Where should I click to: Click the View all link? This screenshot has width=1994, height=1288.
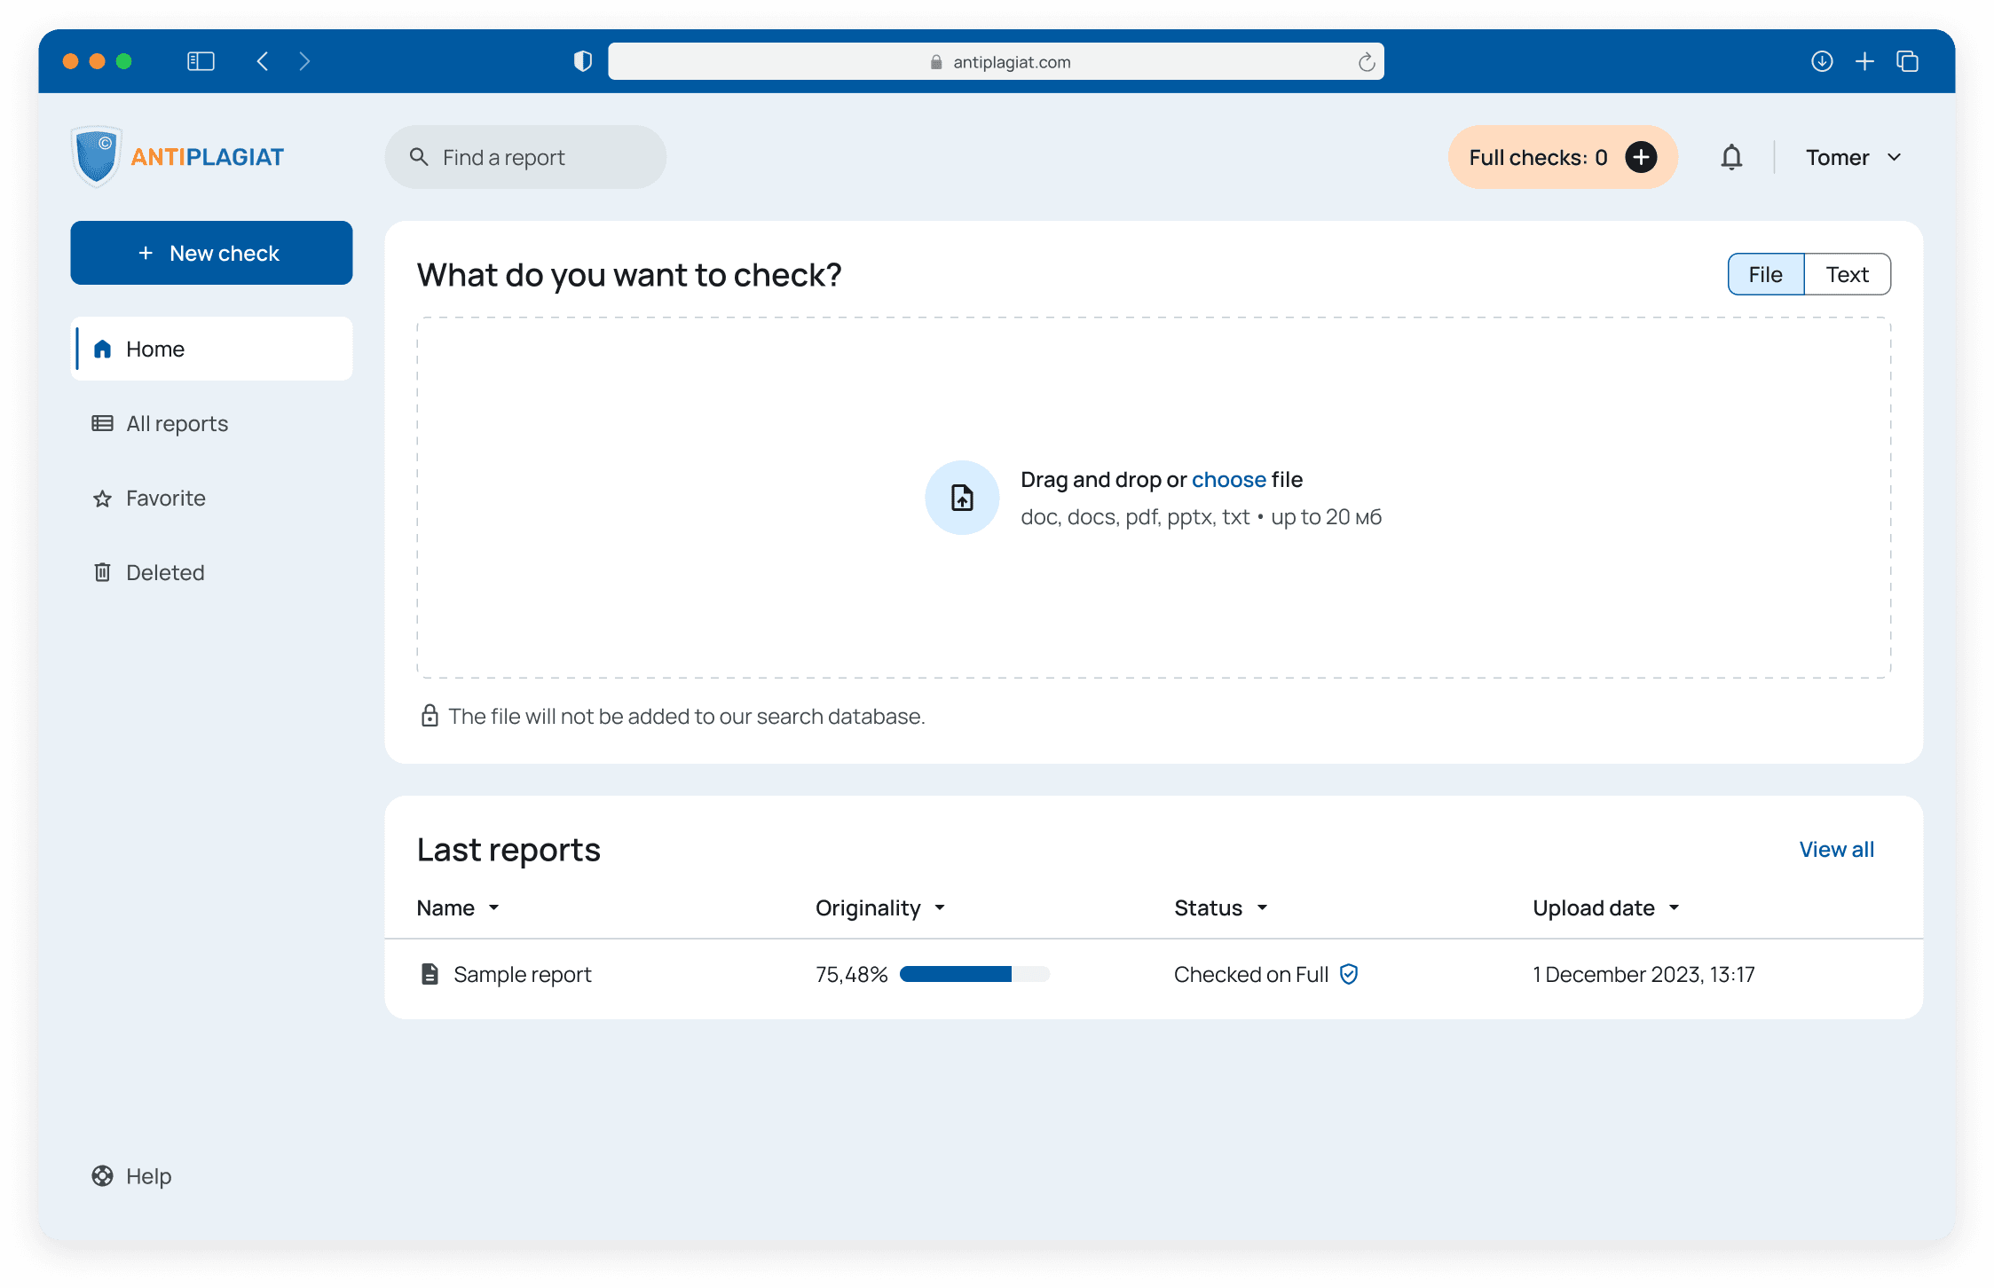pos(1836,849)
